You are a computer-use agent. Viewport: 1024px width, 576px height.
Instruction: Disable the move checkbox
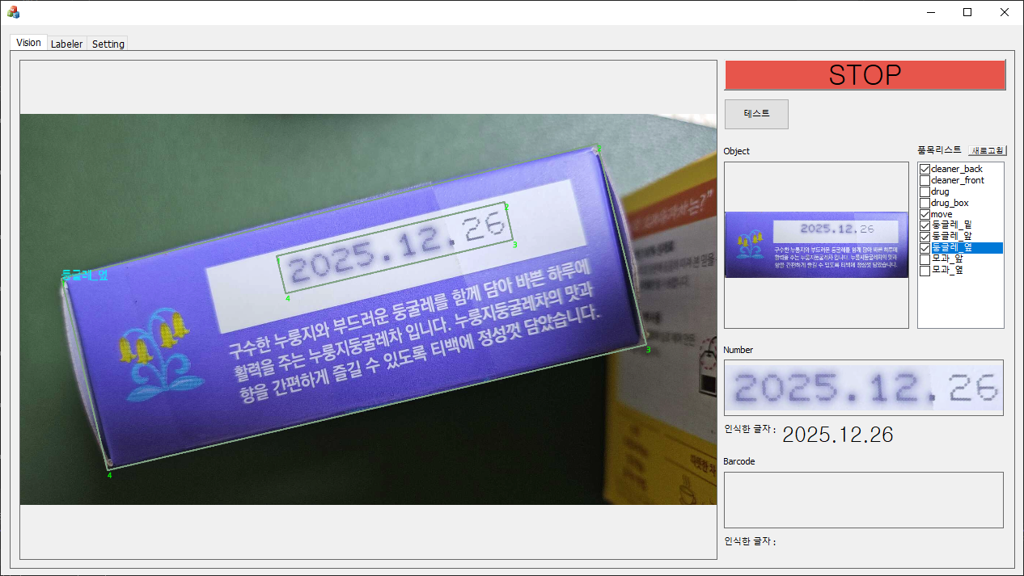tap(925, 214)
